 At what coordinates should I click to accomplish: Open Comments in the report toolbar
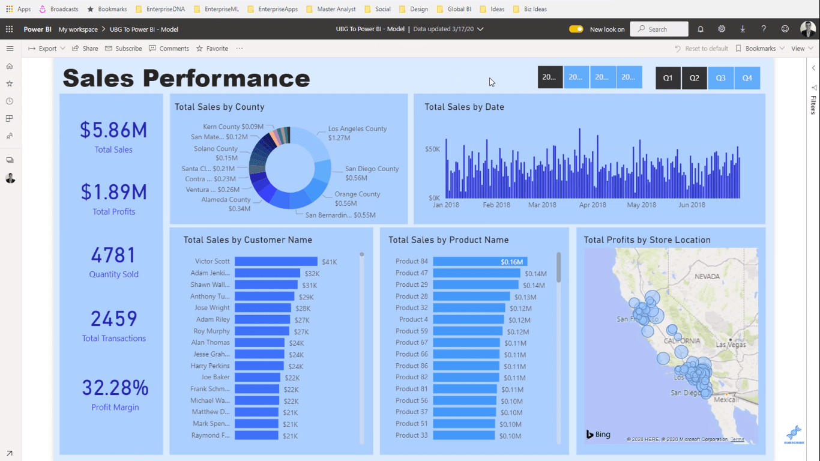(x=169, y=49)
